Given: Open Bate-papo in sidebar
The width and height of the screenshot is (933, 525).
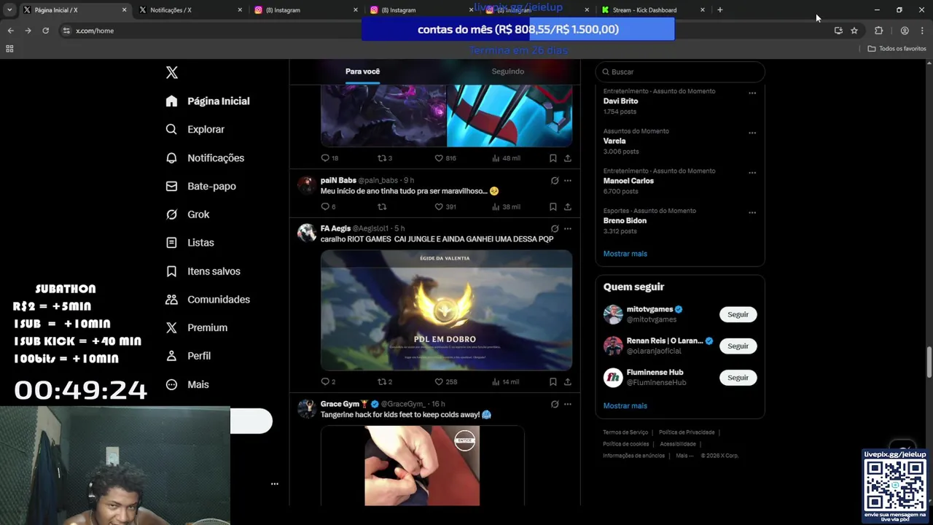Looking at the screenshot, I should coord(200,186).
